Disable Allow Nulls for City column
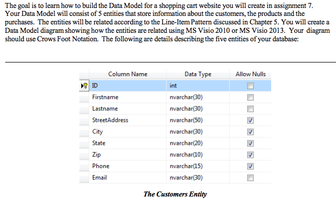Image resolution: width=336 pixels, height=200 pixels. point(250,132)
